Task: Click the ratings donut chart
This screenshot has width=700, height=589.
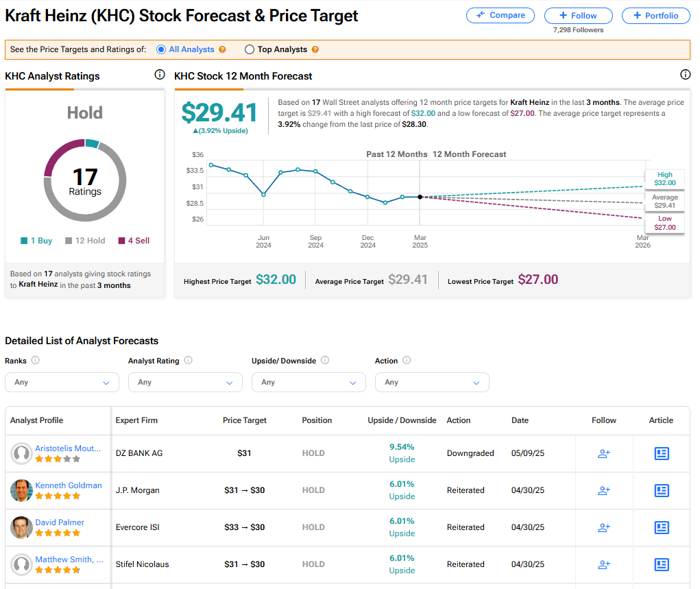Action: tap(85, 180)
